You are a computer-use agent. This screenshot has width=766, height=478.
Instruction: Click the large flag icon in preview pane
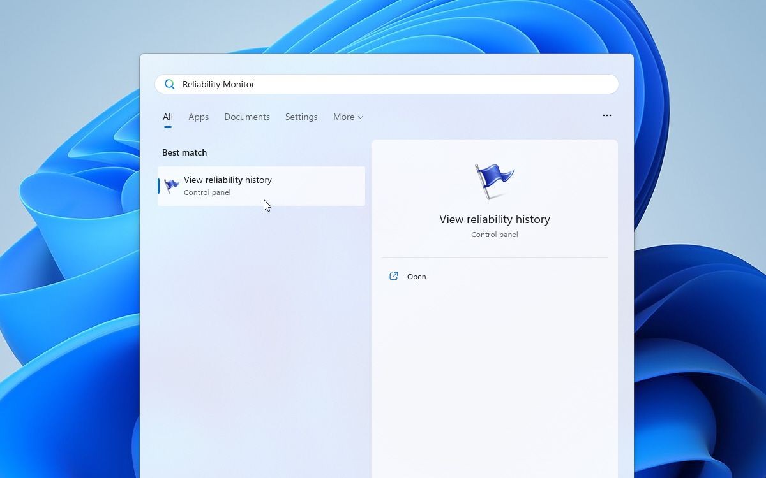pos(495,181)
